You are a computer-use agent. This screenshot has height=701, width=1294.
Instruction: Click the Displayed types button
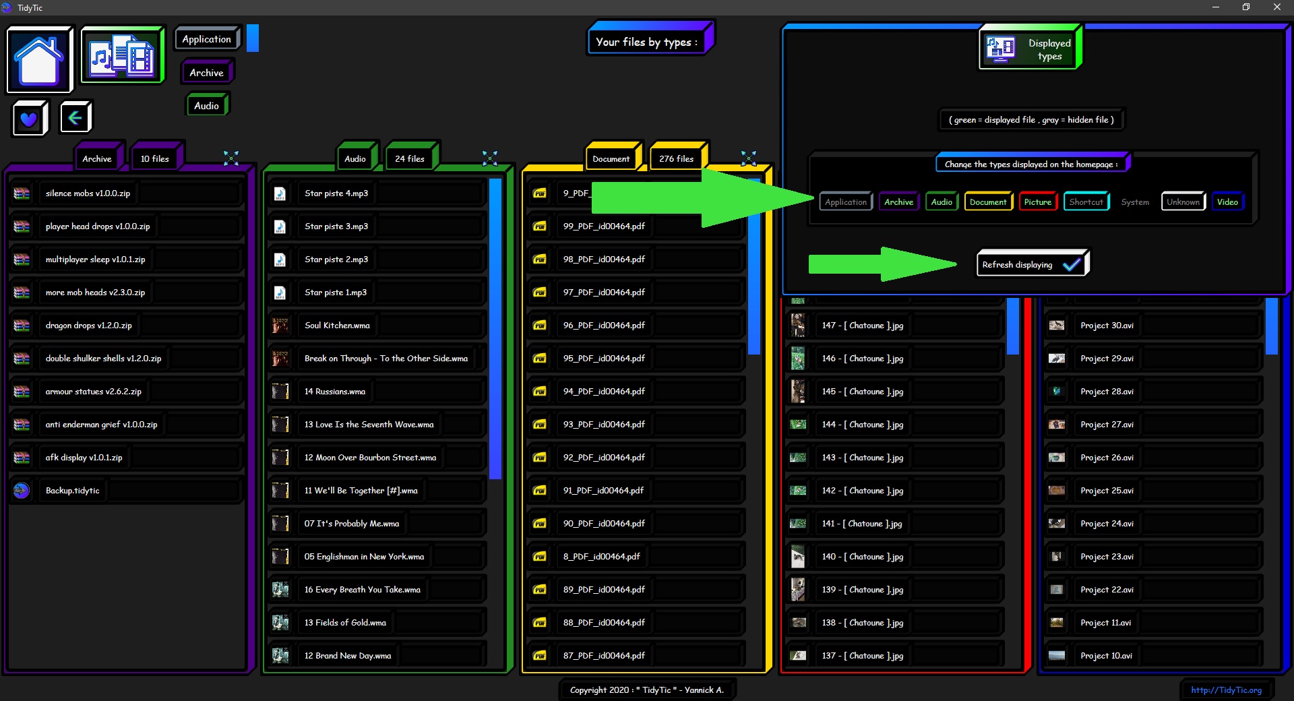point(1030,49)
